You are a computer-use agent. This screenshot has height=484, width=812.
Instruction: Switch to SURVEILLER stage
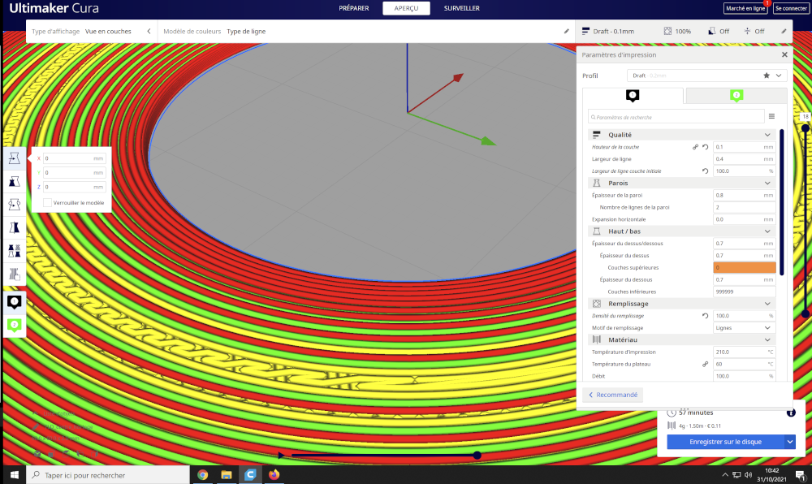pyautogui.click(x=461, y=8)
